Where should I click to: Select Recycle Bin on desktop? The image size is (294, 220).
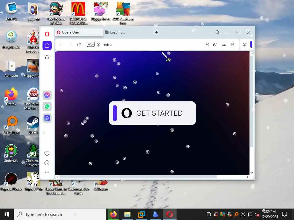click(11, 40)
